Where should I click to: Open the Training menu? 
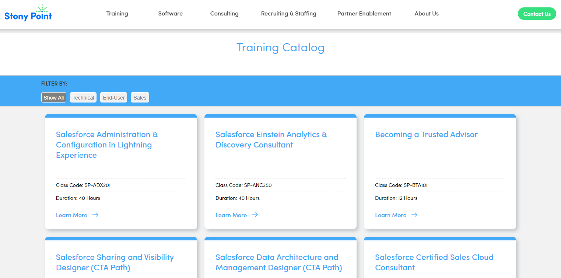point(117,14)
